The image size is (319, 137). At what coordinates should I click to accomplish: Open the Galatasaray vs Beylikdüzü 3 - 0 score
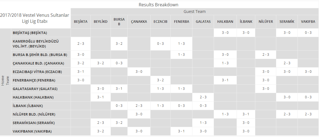(x=101, y=89)
